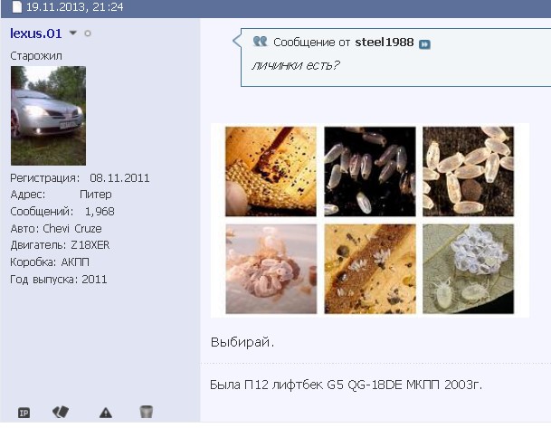Click the signature line Была П12 лифтбек
The width and height of the screenshot is (551, 428).
click(347, 385)
